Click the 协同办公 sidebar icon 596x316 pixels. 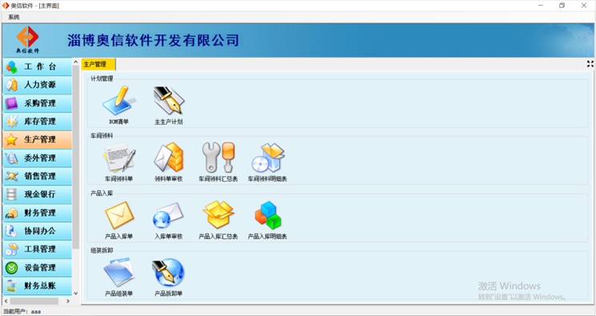click(11, 231)
